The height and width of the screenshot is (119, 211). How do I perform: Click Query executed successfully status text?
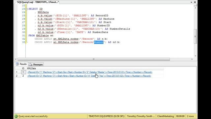coord(33,116)
